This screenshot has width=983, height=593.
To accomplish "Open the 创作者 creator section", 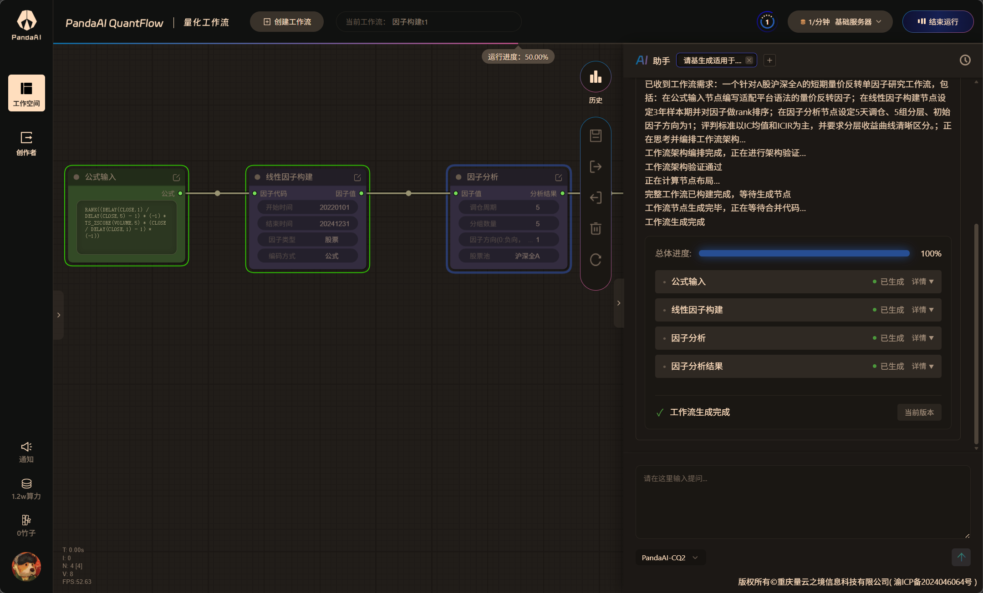I will (26, 143).
